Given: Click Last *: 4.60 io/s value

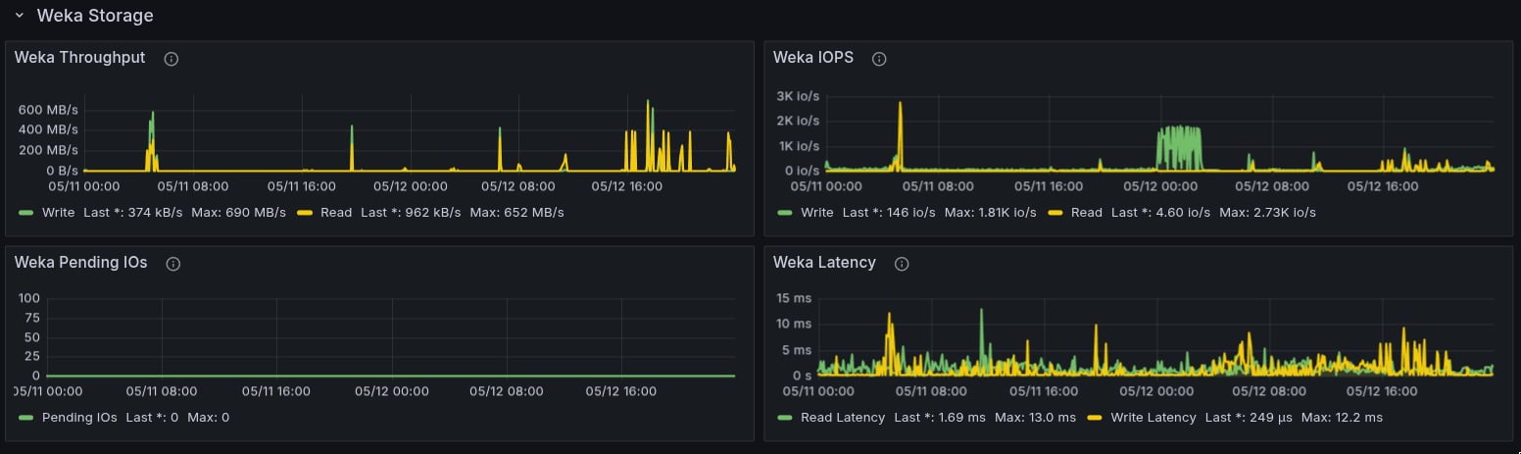Looking at the screenshot, I should tap(1161, 213).
